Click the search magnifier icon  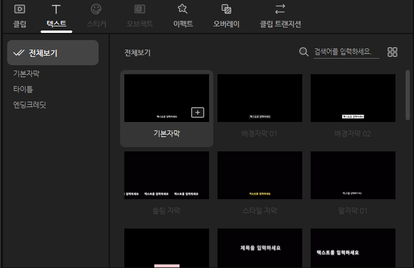303,52
